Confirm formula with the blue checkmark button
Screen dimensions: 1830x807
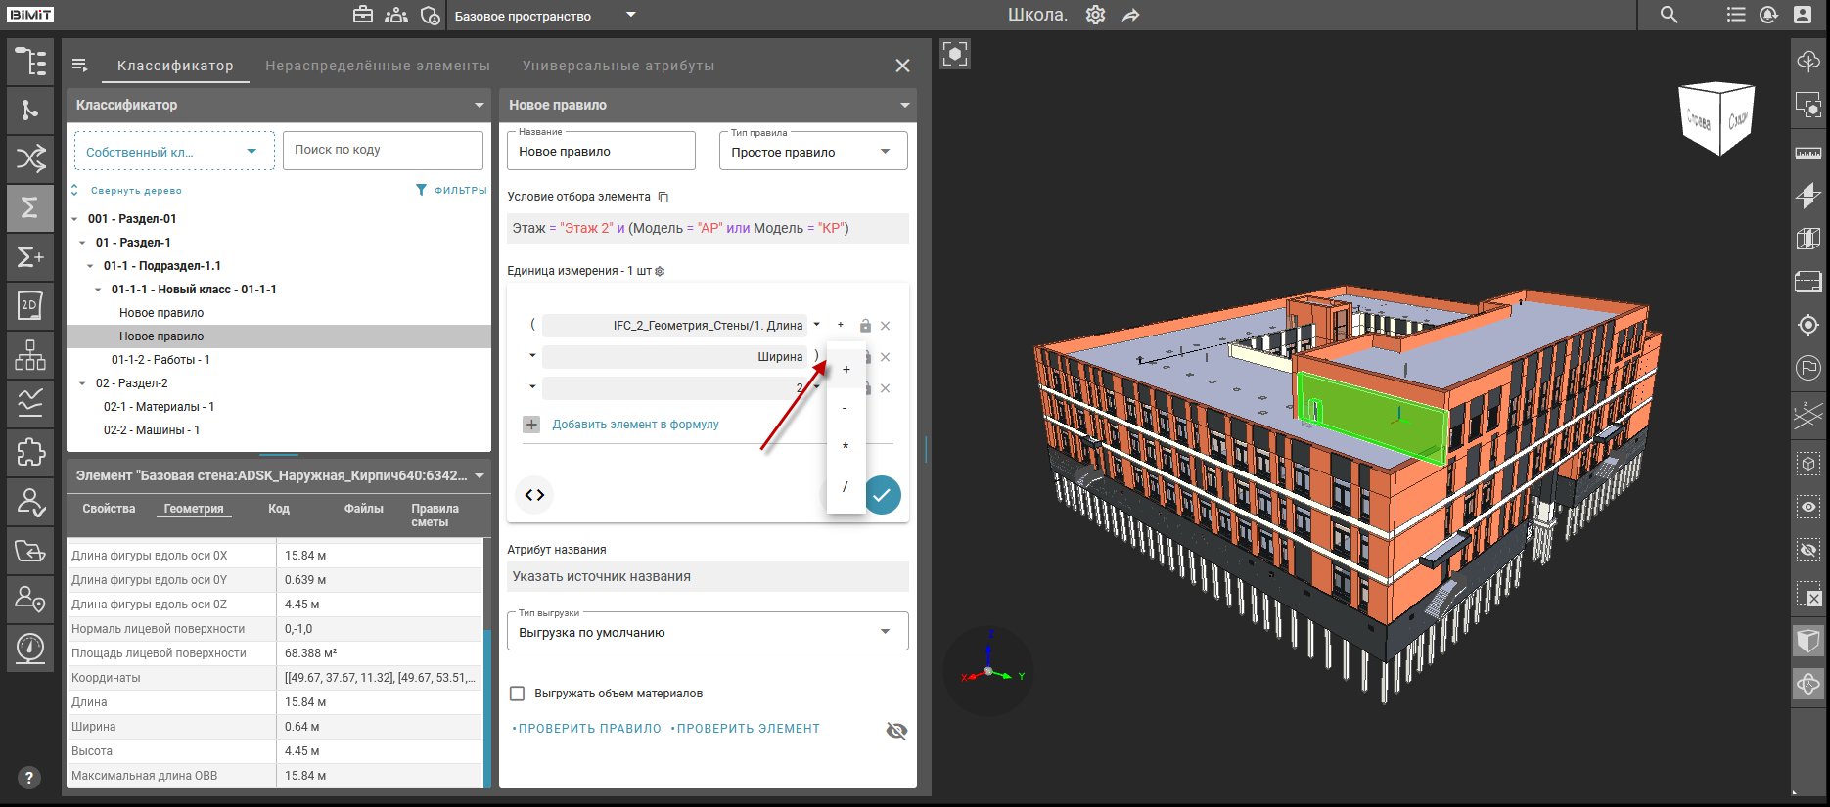882,495
